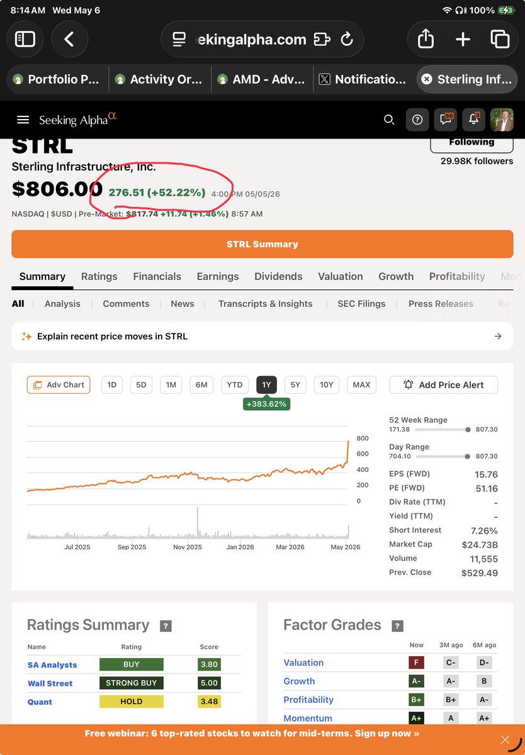
Task: Click Add Price Alert button
Action: (x=444, y=385)
